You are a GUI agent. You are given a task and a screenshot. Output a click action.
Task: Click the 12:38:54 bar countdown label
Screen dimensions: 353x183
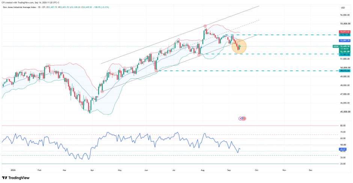(344, 49)
